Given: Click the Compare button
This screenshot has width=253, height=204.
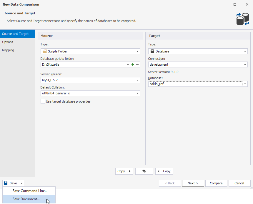Looking at the screenshot, I should click(216, 183).
